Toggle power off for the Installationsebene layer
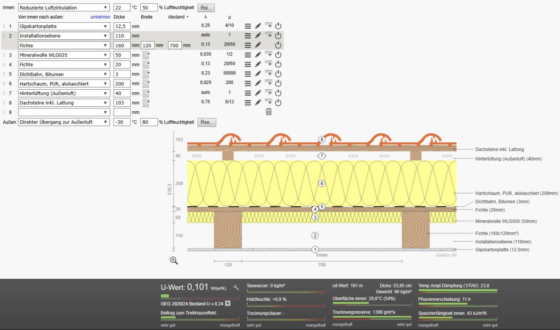Screen dimensions: 560x330 [278, 35]
